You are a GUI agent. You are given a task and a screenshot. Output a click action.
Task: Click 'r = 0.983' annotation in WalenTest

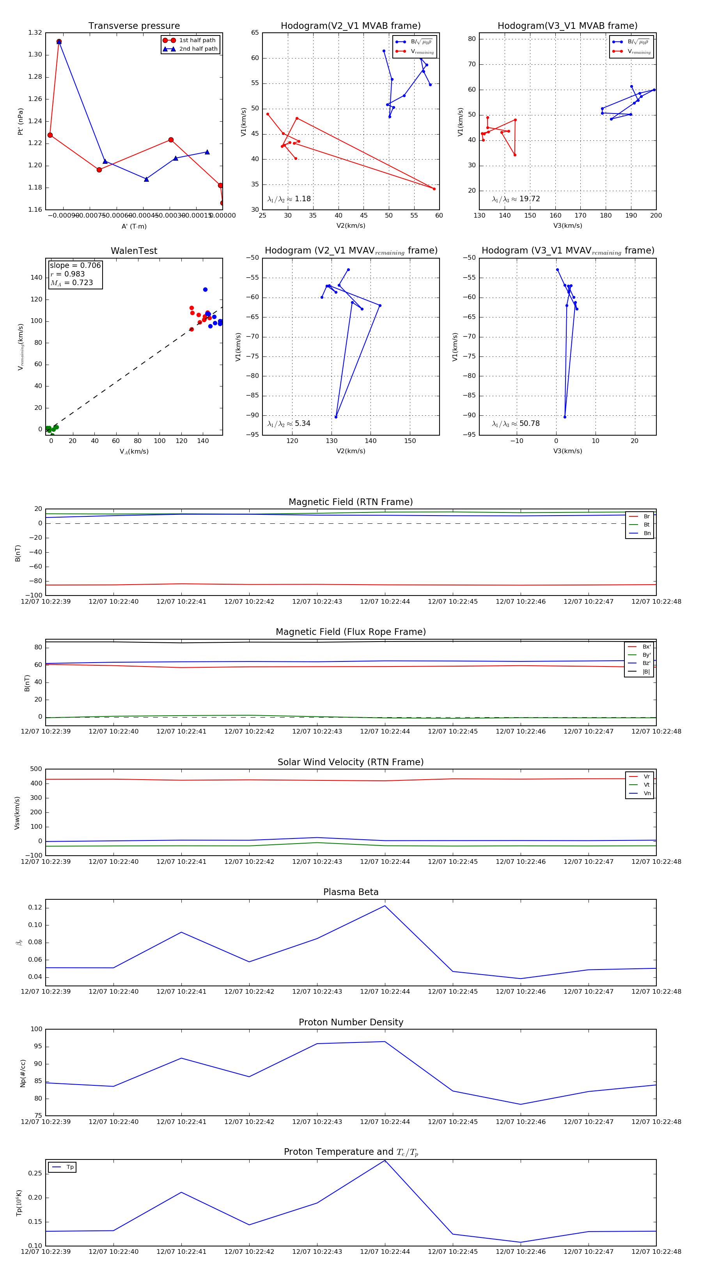67,274
